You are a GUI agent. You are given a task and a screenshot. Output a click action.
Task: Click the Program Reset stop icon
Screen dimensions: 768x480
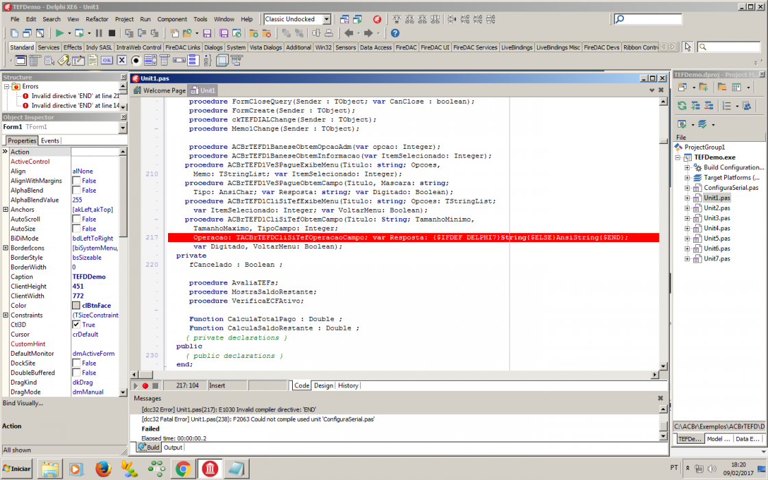click(x=112, y=34)
